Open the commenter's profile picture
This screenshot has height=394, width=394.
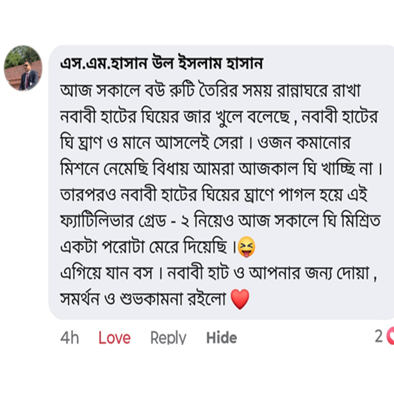(x=22, y=68)
